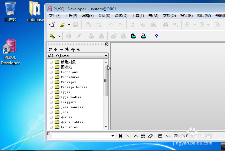This screenshot has height=151, width=225.
Task: Click the Paste clipboard icon
Action: 153,25
